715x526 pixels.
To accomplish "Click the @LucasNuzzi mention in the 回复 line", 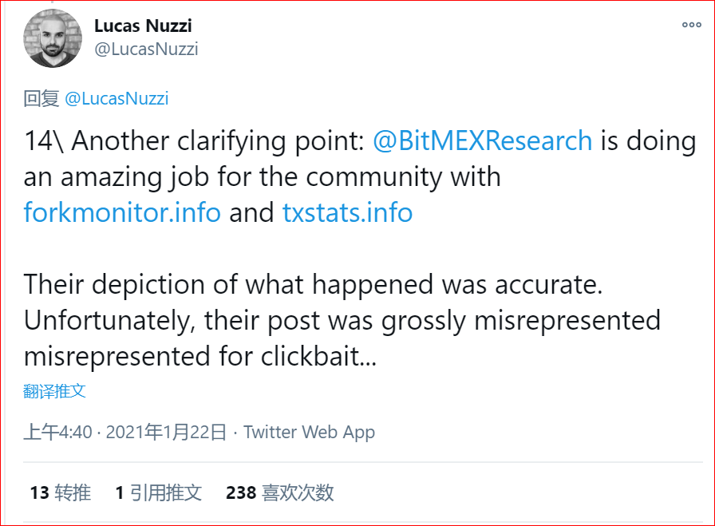I will [x=117, y=99].
